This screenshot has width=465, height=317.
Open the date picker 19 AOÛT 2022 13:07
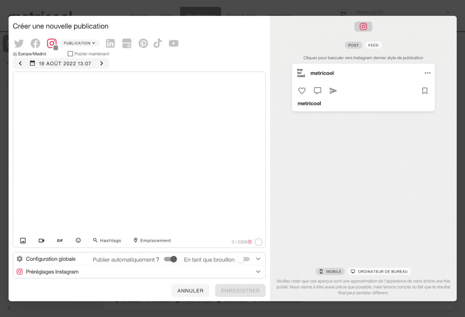tap(61, 63)
